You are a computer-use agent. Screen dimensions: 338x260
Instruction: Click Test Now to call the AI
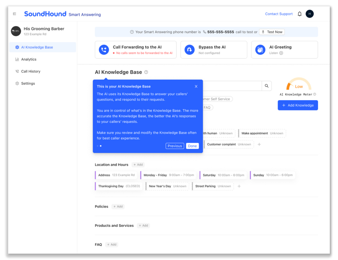(272, 32)
